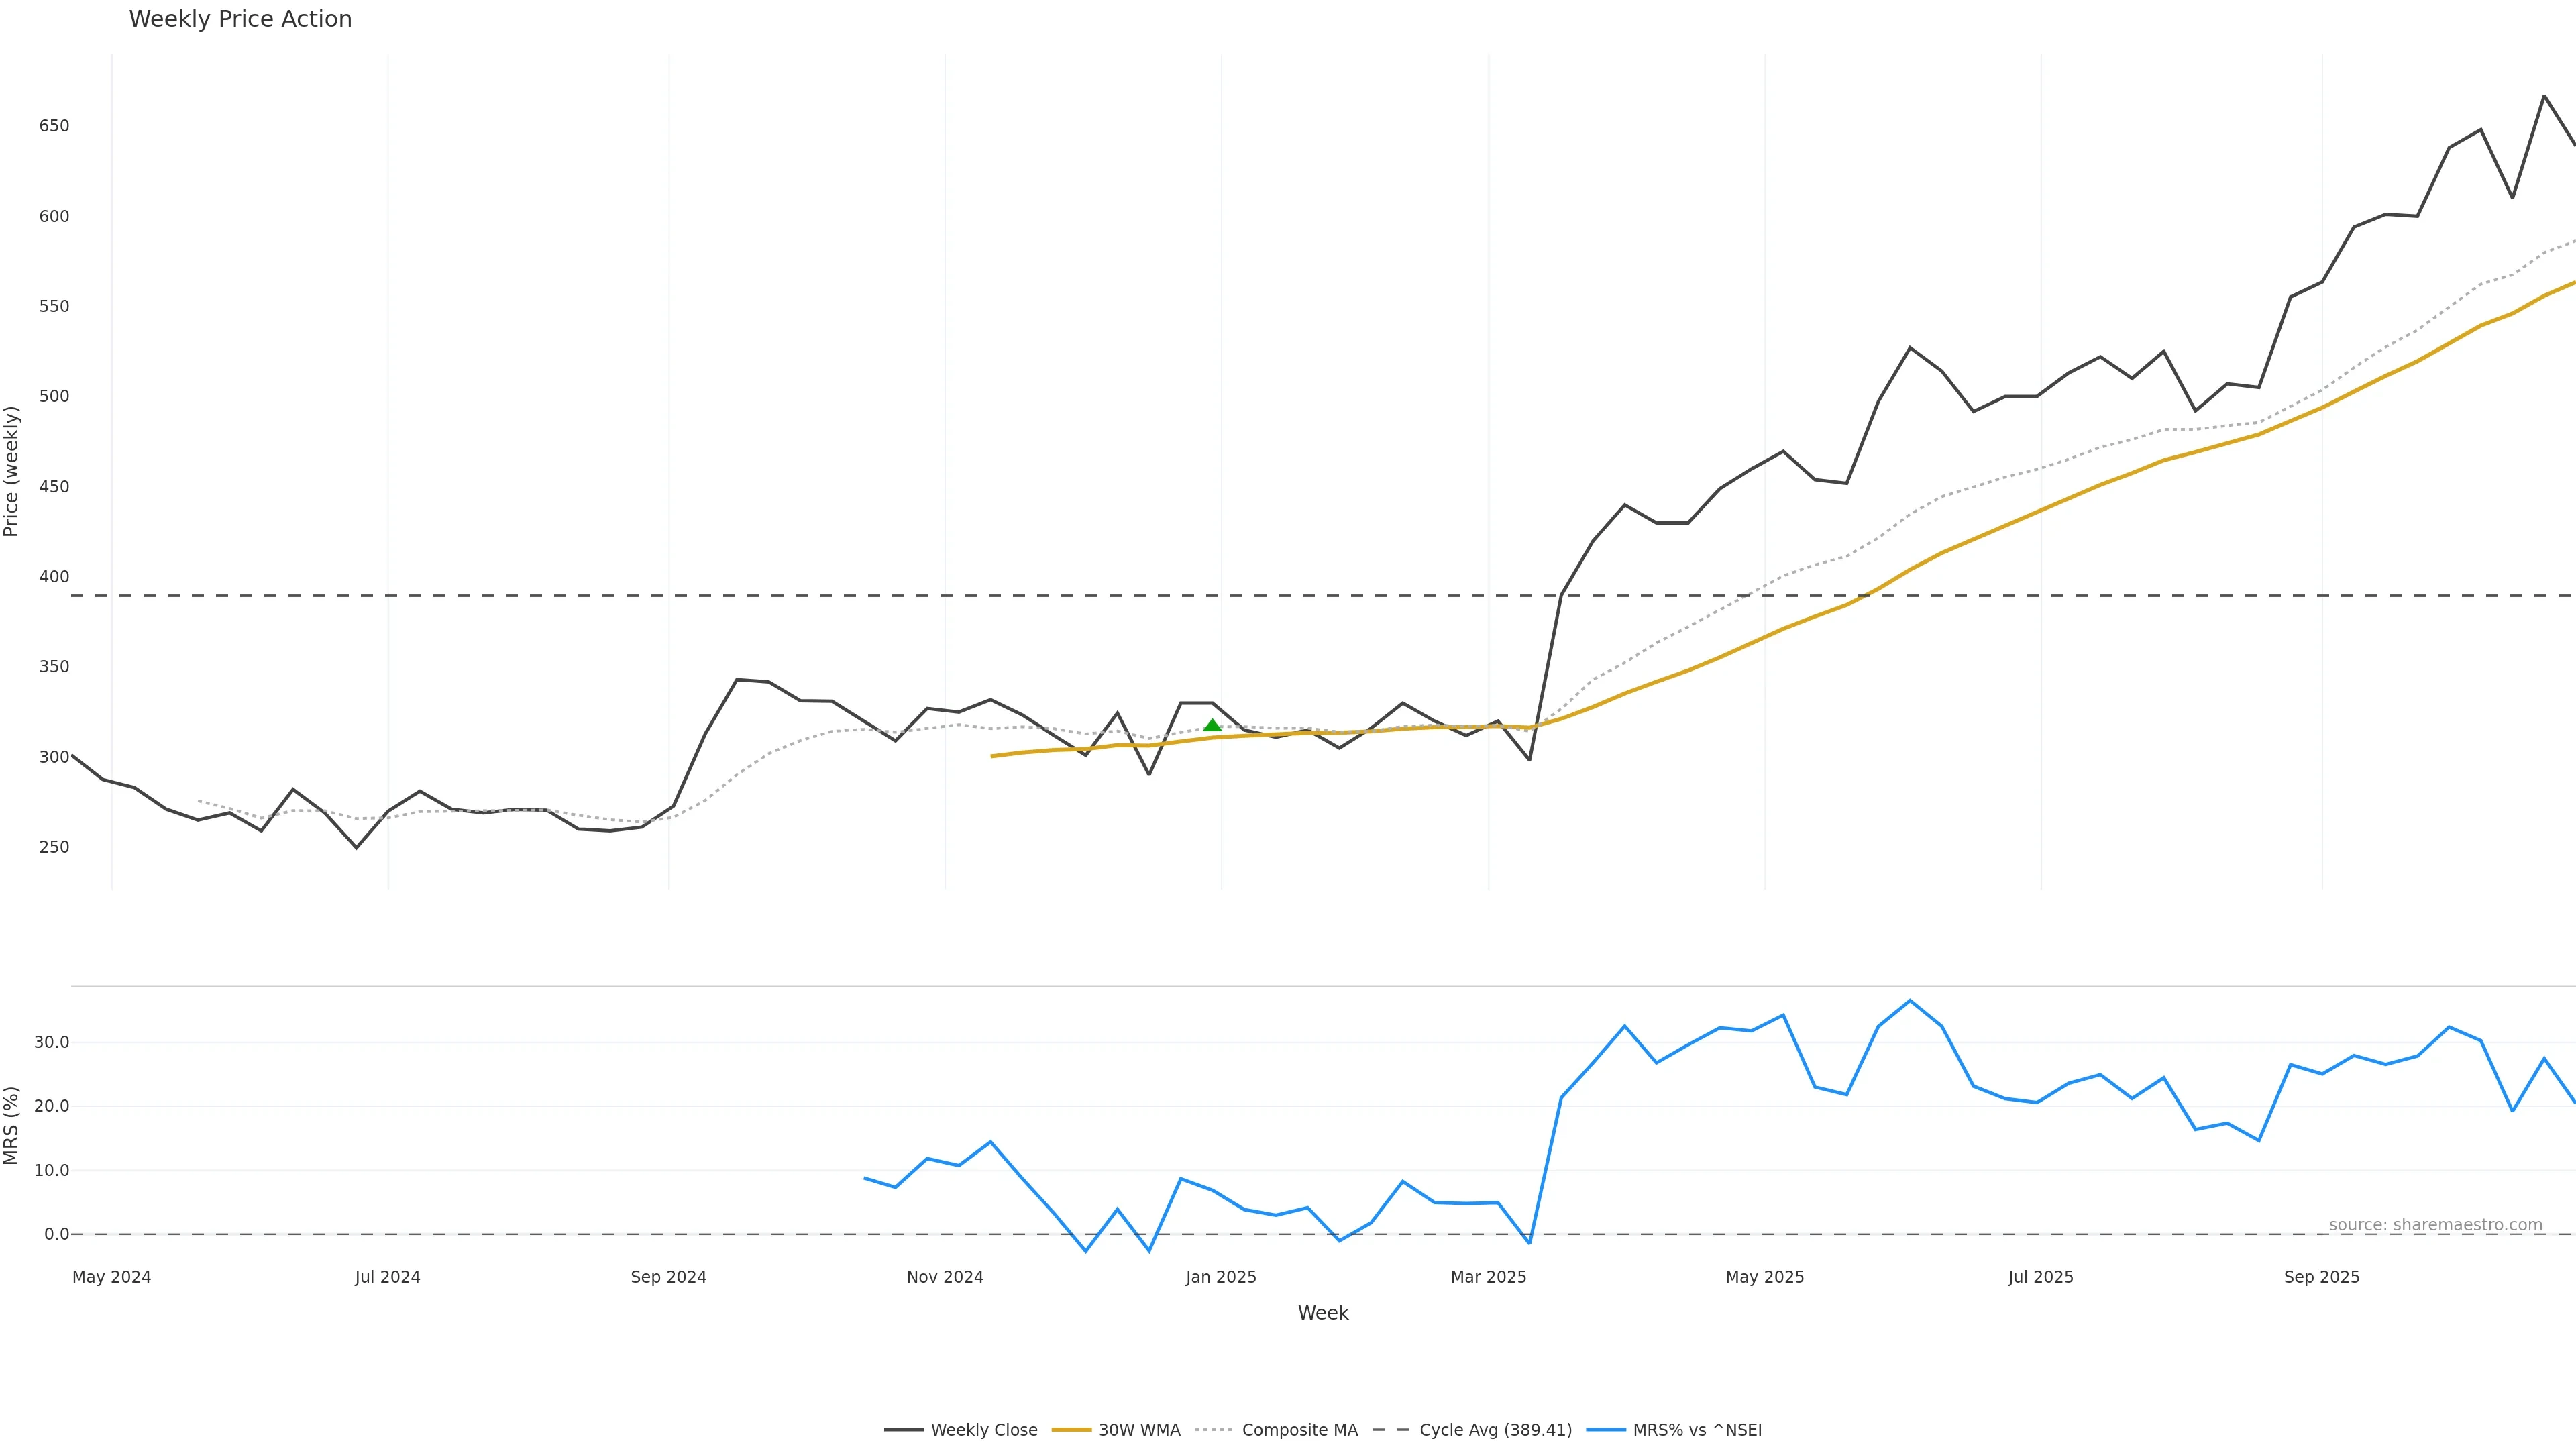
Task: Click the gold 30W WMA legend line swatch
Action: [1071, 1430]
